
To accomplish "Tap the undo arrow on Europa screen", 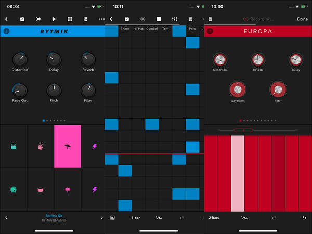I will click(304, 218).
